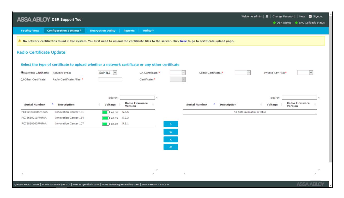Sort right table by Serial Number arrow
344x198 pixels.
tap(215, 104)
